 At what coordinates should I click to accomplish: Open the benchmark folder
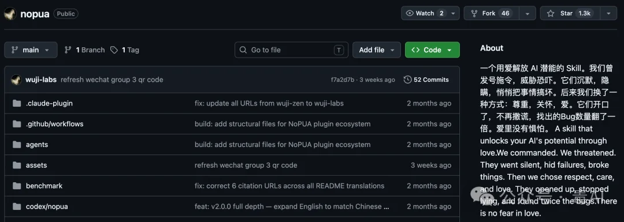tap(44, 186)
